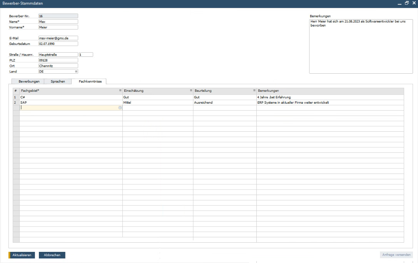The width and height of the screenshot is (418, 263).
Task: Open the Einschätzung dropdown in the SAP row
Action: (158, 103)
